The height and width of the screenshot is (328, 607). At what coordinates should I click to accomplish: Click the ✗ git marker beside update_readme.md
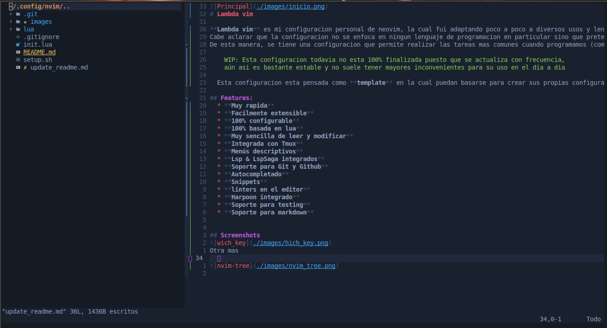[x=26, y=67]
